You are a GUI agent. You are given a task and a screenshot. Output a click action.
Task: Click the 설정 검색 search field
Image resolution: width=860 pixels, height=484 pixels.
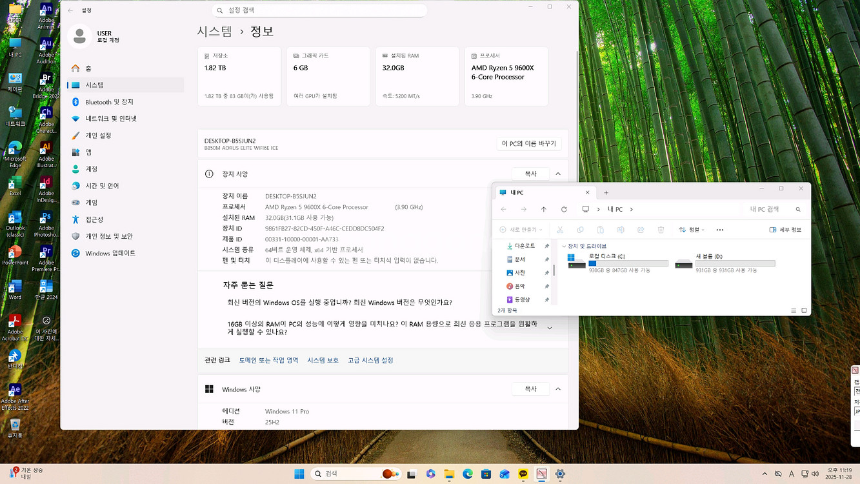[319, 10]
